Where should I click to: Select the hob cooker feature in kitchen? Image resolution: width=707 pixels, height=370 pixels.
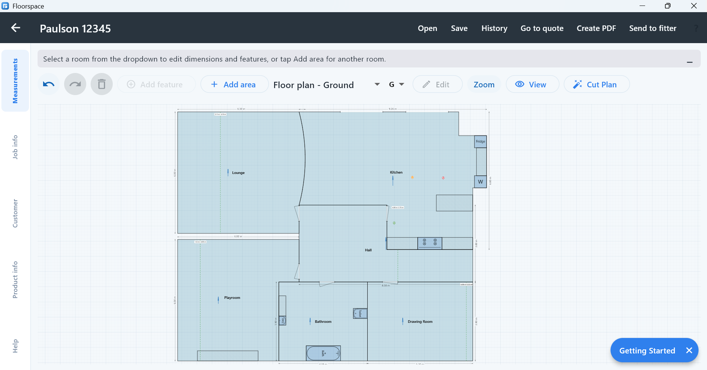point(430,243)
